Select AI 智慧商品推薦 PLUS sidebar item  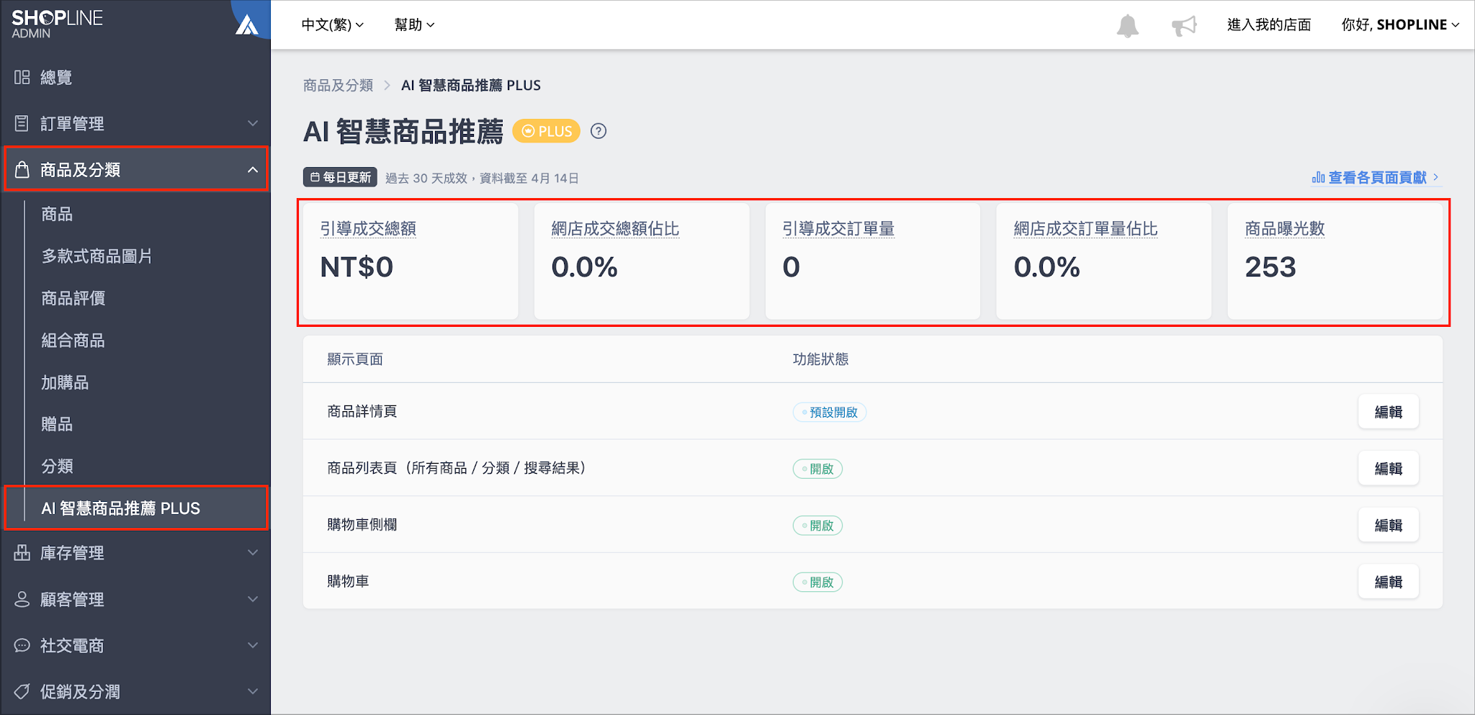click(x=137, y=508)
